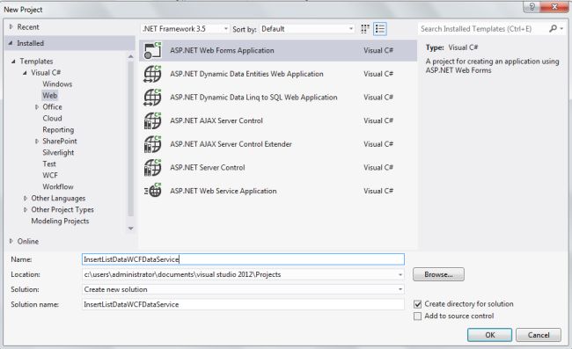Collapse the Templates tree node
This screenshot has height=349, width=572.
(x=13, y=62)
